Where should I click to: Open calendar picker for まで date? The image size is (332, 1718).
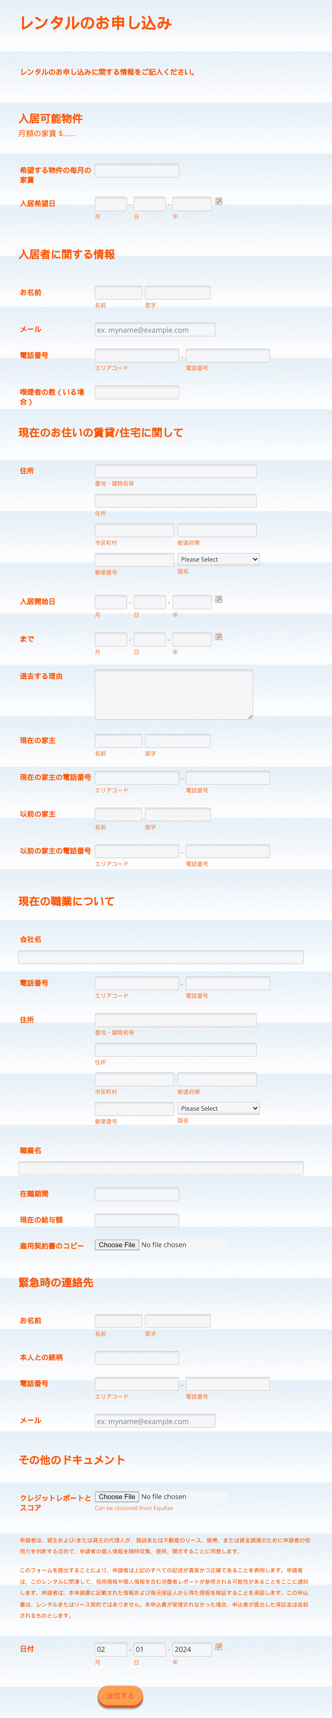pos(219,636)
